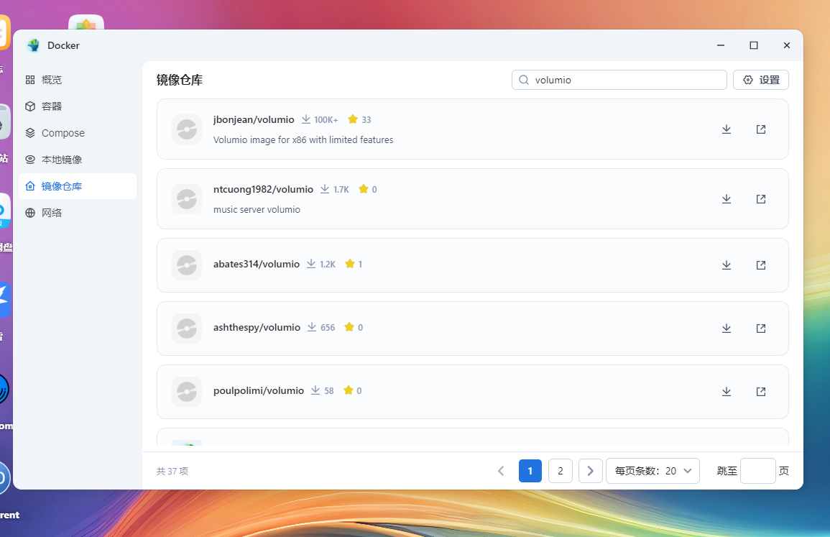Go to previous results page arrow
830x537 pixels.
click(x=501, y=471)
